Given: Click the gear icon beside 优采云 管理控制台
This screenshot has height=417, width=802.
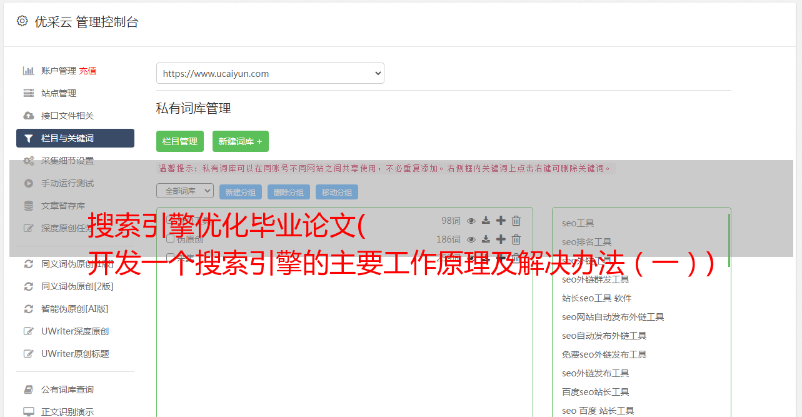Looking at the screenshot, I should [x=23, y=21].
